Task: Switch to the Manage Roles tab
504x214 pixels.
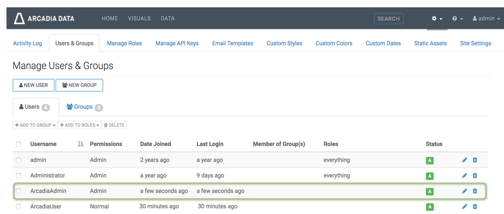Action: coord(124,43)
